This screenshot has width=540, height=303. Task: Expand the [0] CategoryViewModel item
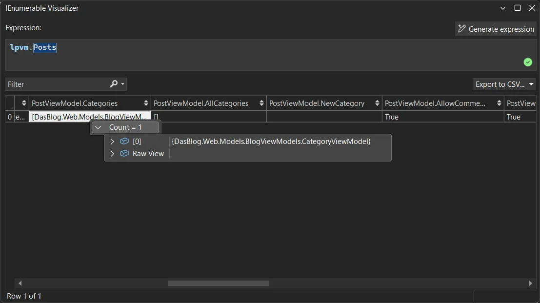[x=112, y=141]
